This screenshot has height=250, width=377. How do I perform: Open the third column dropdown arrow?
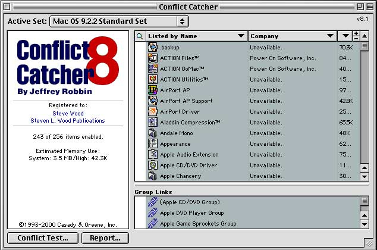click(x=345, y=36)
